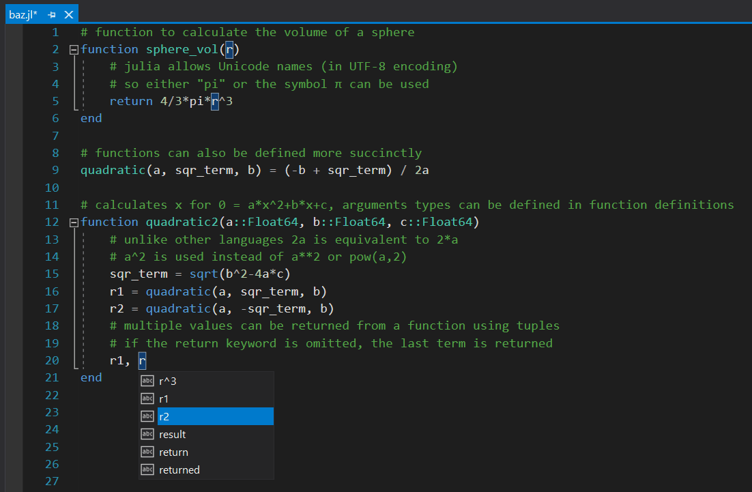This screenshot has height=492, width=752.
Task: Click line number 1 in the gutter
Action: pyautogui.click(x=55, y=31)
